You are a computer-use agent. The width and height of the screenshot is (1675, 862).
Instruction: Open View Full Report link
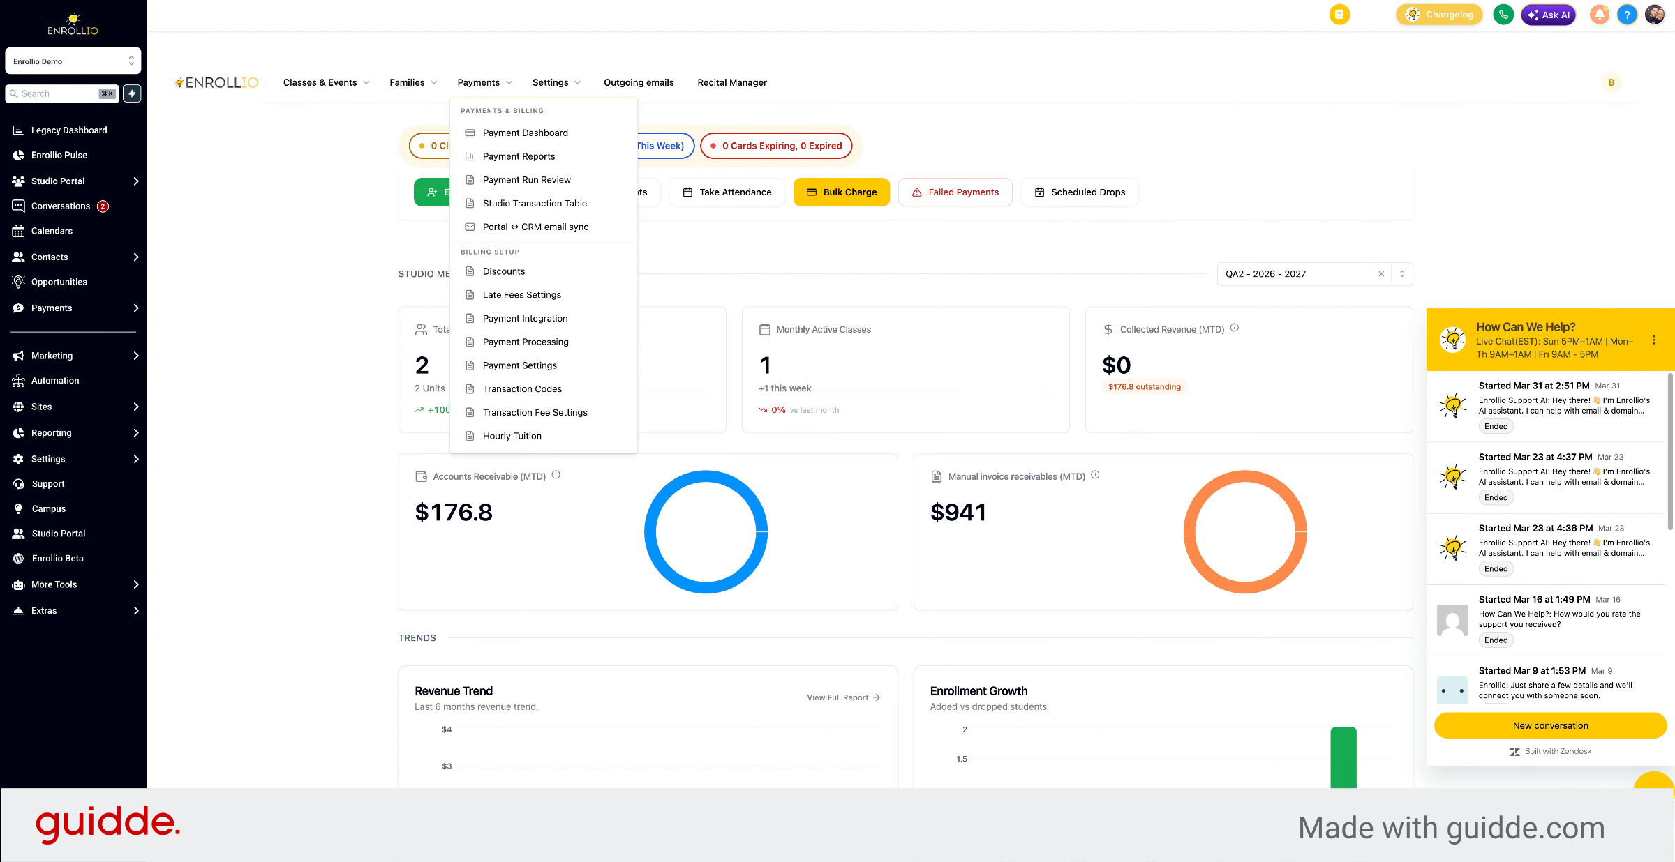pyautogui.click(x=844, y=697)
